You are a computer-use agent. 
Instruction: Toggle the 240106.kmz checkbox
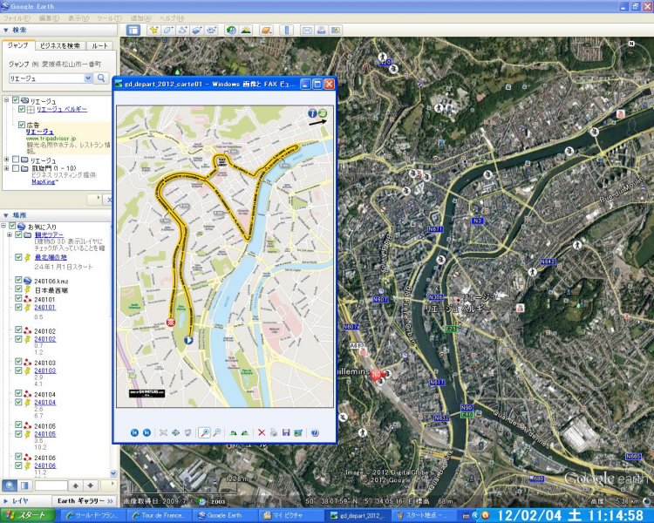pyautogui.click(x=18, y=280)
